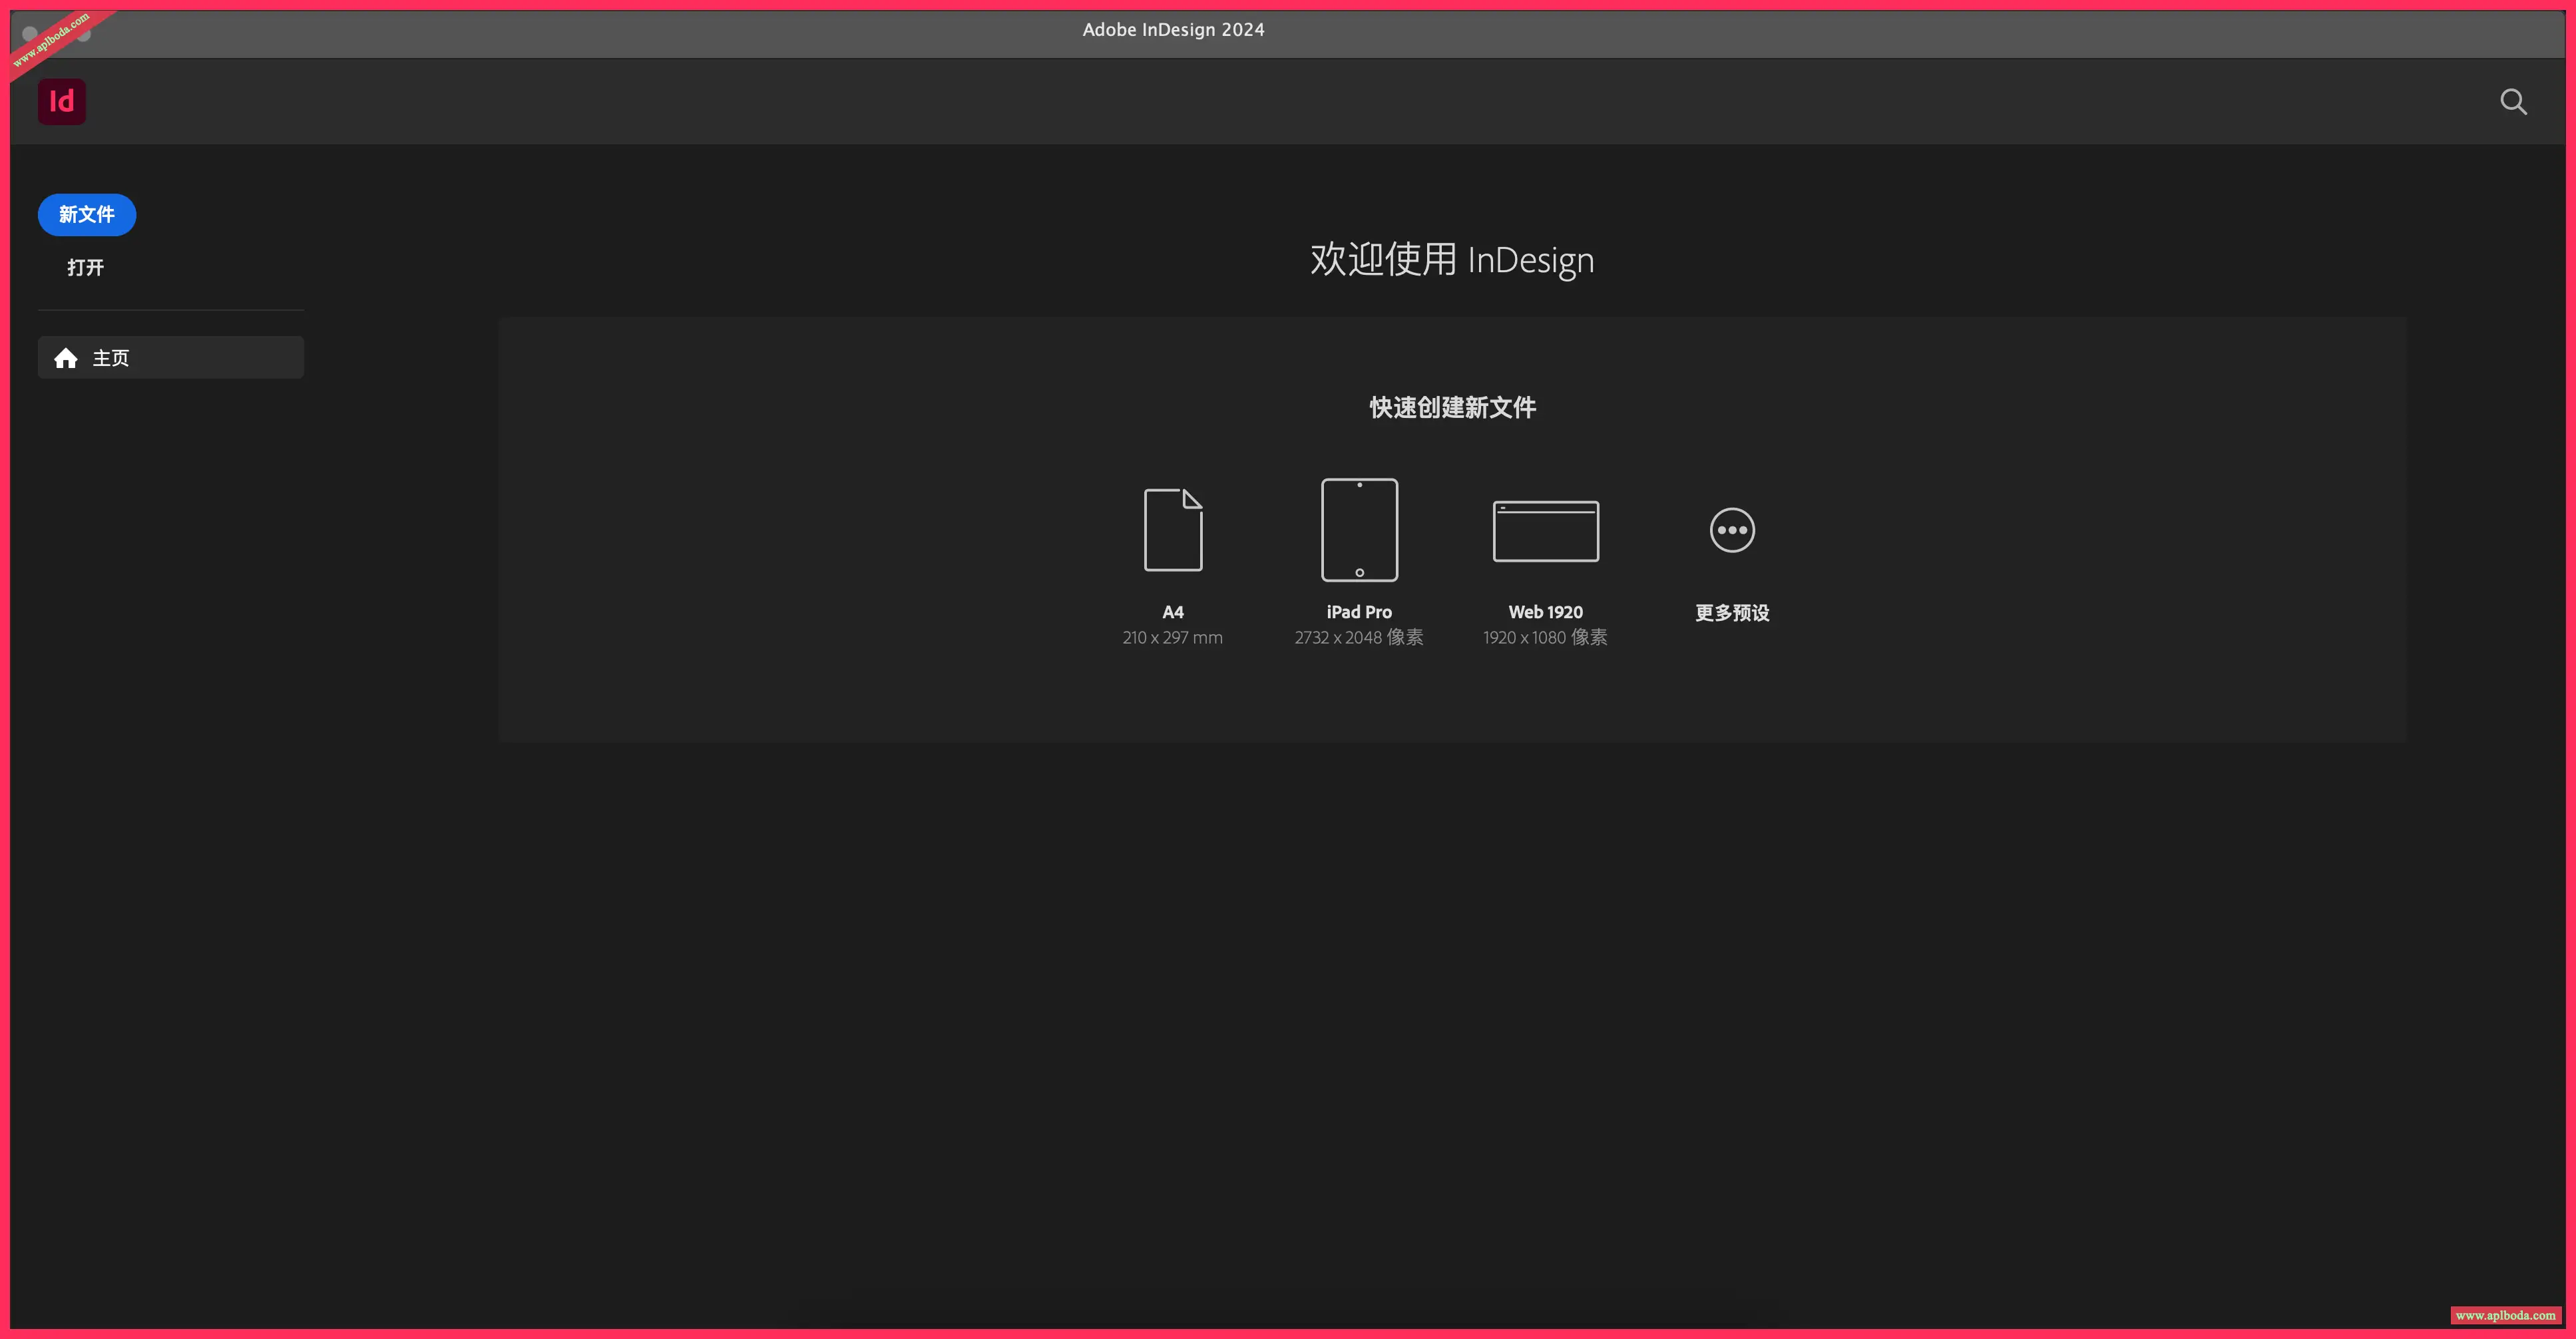
Task: Click the 更多预设 label
Action: tap(1732, 613)
